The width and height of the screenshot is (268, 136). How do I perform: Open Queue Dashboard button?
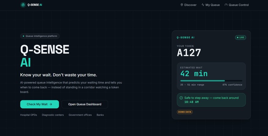[84, 104]
